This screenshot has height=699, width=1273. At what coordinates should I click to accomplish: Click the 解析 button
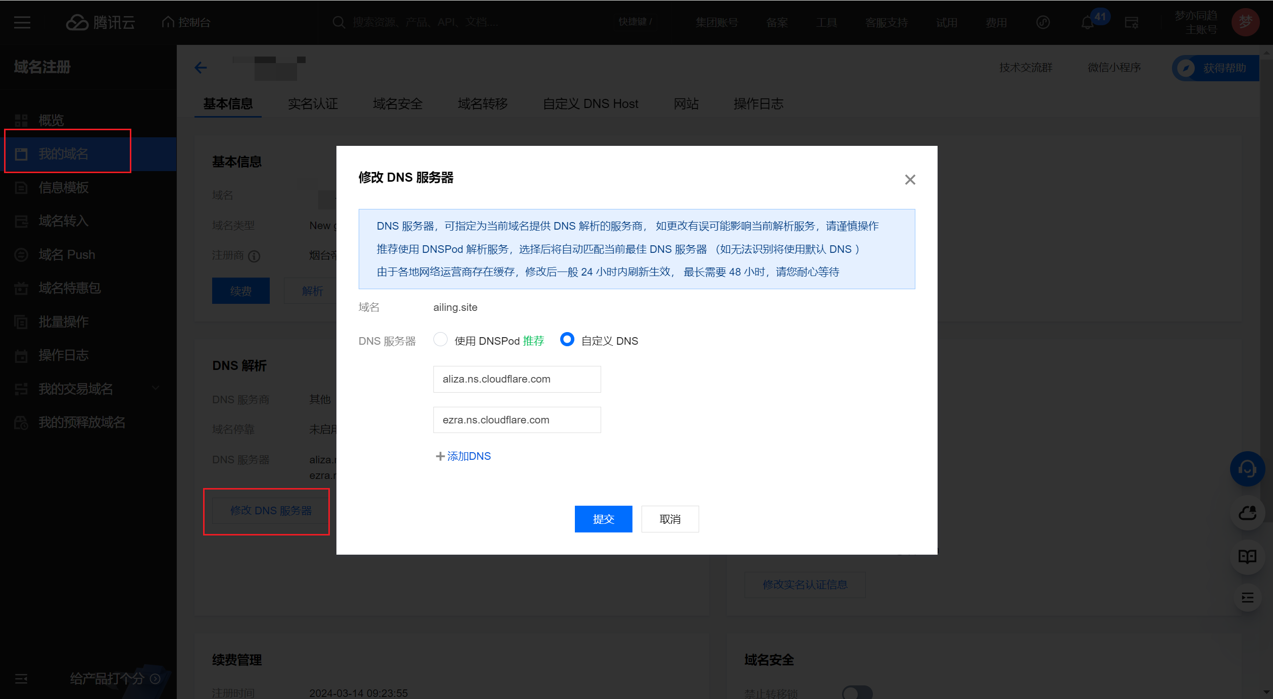(310, 291)
